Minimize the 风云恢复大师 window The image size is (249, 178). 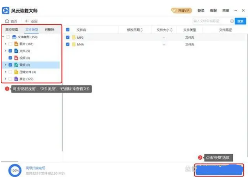(x=236, y=11)
